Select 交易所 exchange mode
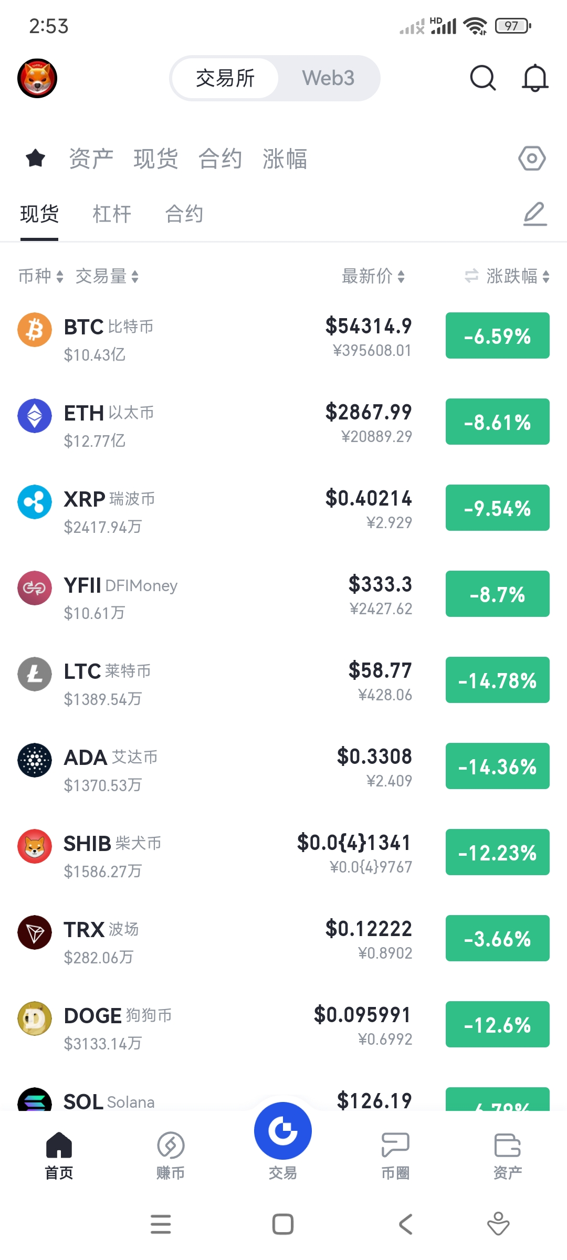The height and width of the screenshot is (1260, 567). 225,78
